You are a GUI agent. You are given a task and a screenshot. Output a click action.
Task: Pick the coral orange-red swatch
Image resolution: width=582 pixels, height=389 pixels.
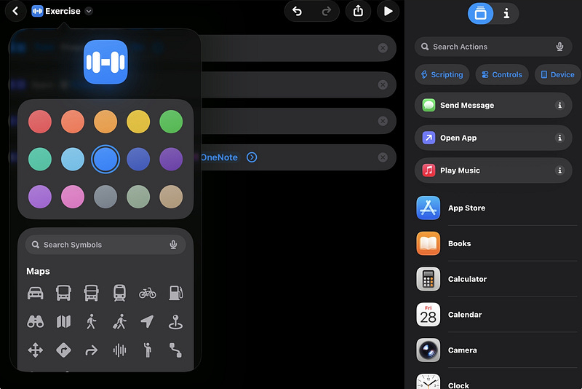[x=73, y=122]
